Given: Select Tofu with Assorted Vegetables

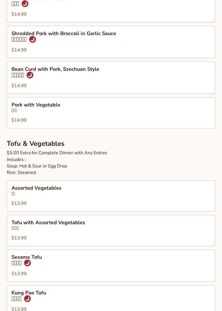Looking at the screenshot, I should pyautogui.click(x=48, y=223).
